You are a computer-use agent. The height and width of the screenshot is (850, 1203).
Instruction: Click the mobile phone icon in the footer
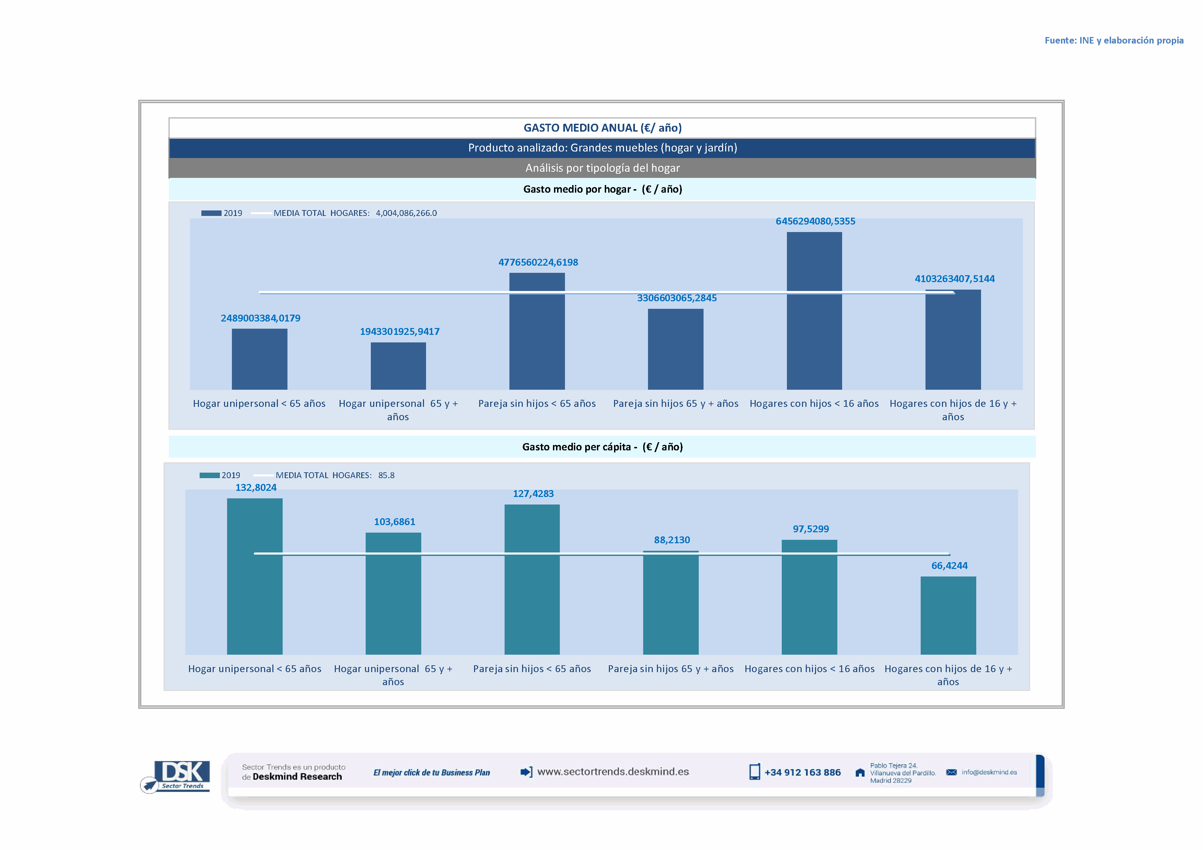coord(755,772)
